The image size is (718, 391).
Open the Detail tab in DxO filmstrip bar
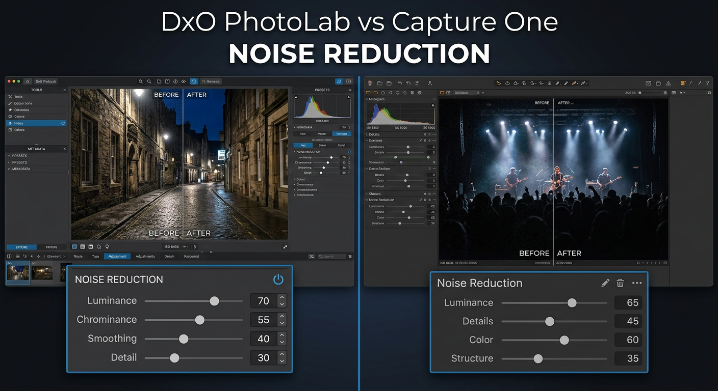(169, 257)
